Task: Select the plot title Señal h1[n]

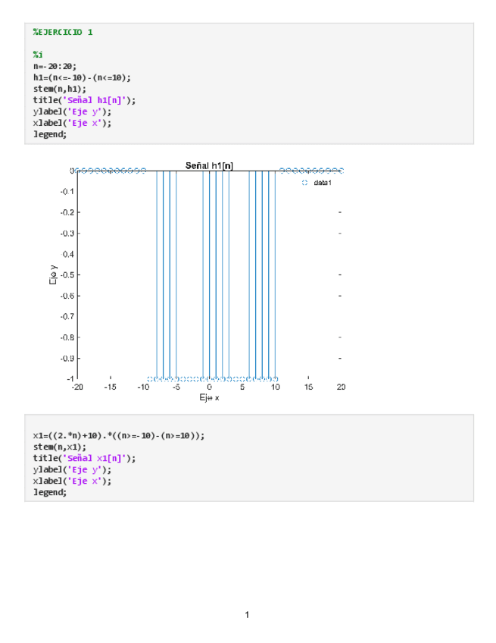Action: 209,165
